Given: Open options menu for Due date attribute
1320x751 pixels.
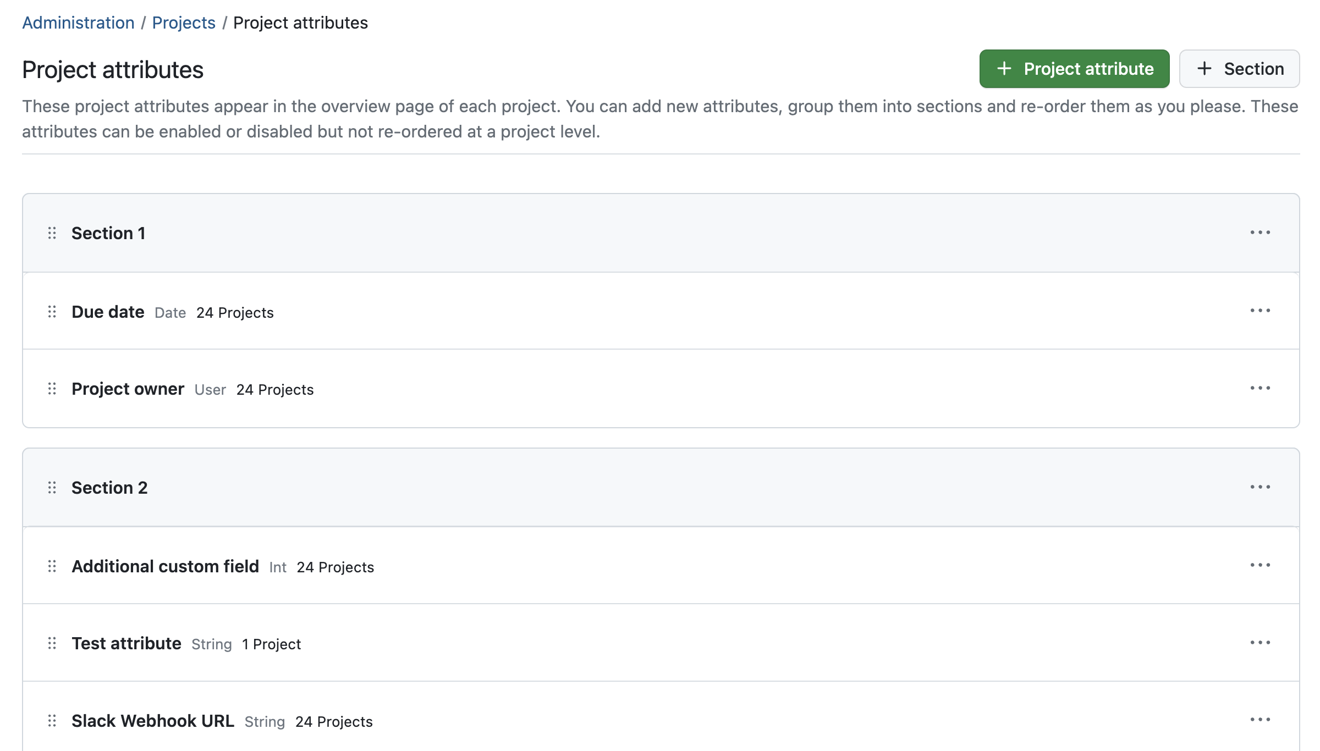Looking at the screenshot, I should click(1260, 311).
